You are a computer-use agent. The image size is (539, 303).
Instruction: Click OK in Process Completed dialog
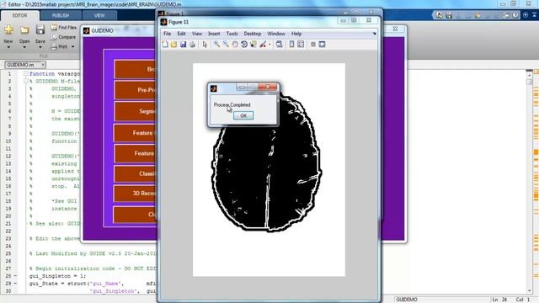tap(243, 116)
